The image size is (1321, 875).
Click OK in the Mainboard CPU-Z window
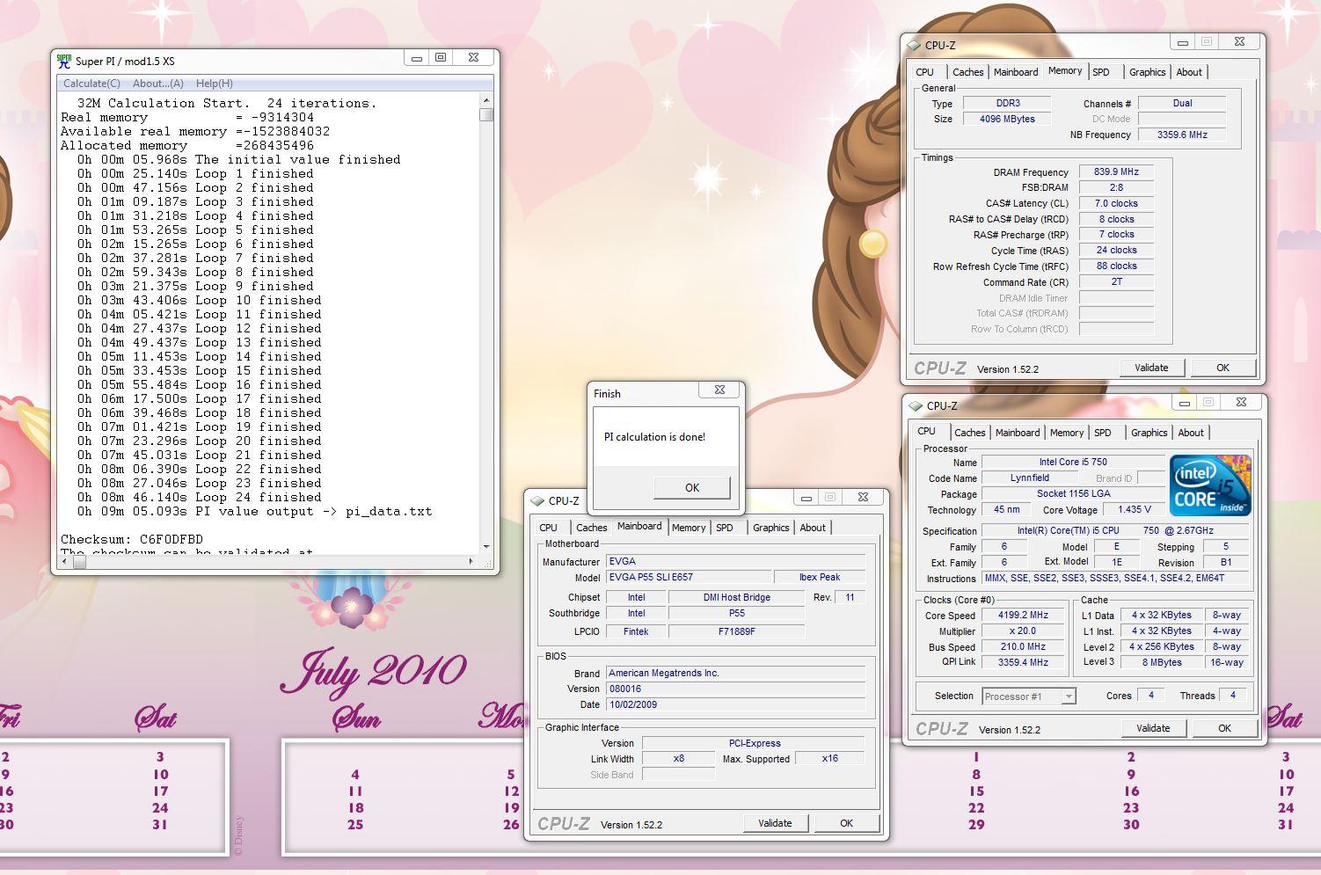(x=846, y=823)
